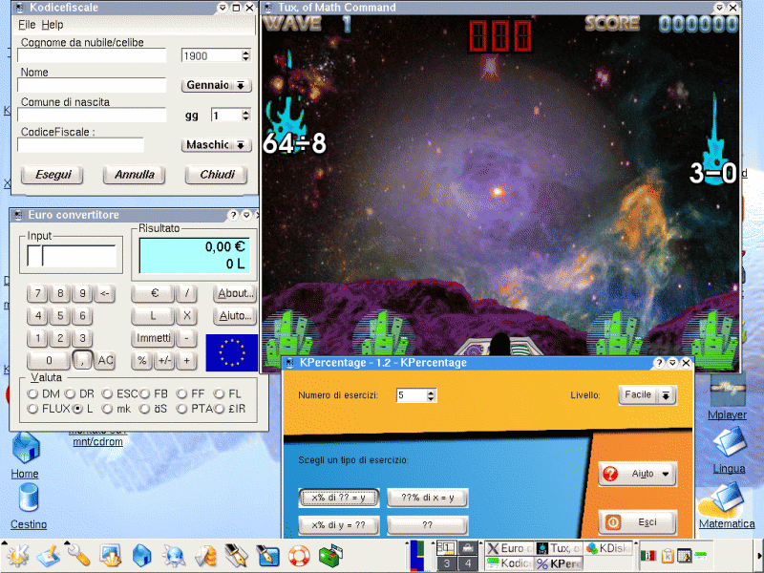Select the DM currency radio button
764x573 pixels.
(x=32, y=393)
